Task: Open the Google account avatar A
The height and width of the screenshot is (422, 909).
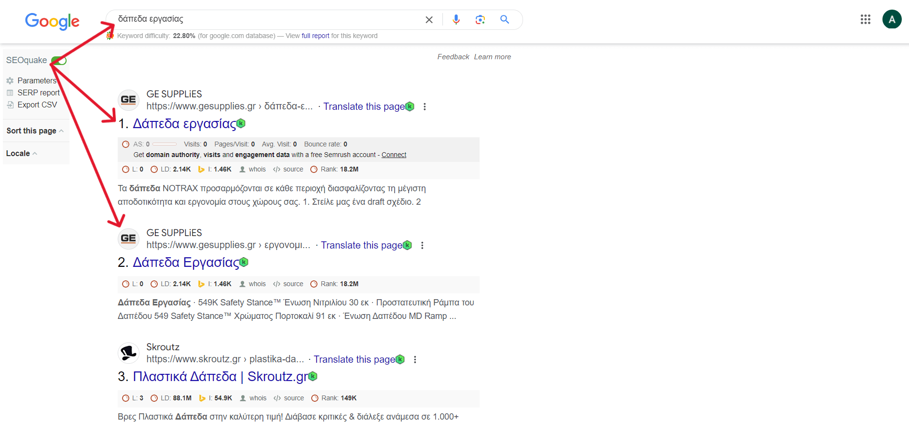Action: 892,19
